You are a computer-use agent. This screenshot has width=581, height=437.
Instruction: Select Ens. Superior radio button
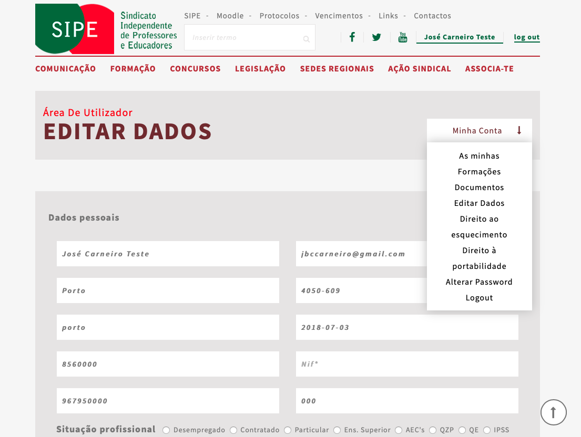point(337,430)
